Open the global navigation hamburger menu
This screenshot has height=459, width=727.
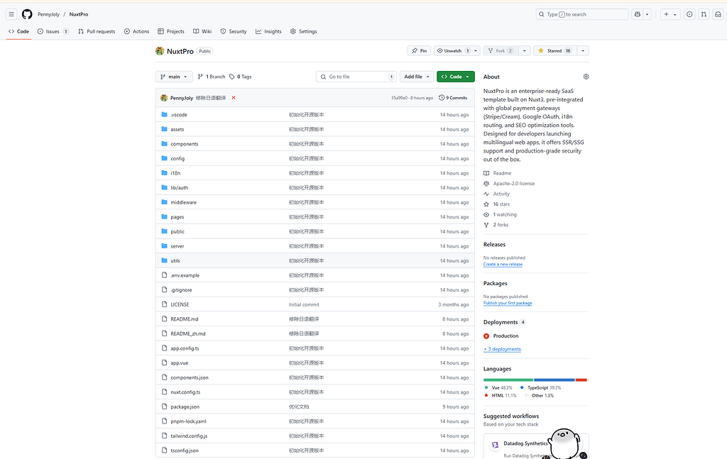pyautogui.click(x=11, y=14)
